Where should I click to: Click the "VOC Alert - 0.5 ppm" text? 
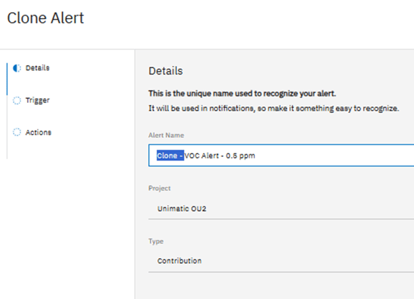coord(220,156)
